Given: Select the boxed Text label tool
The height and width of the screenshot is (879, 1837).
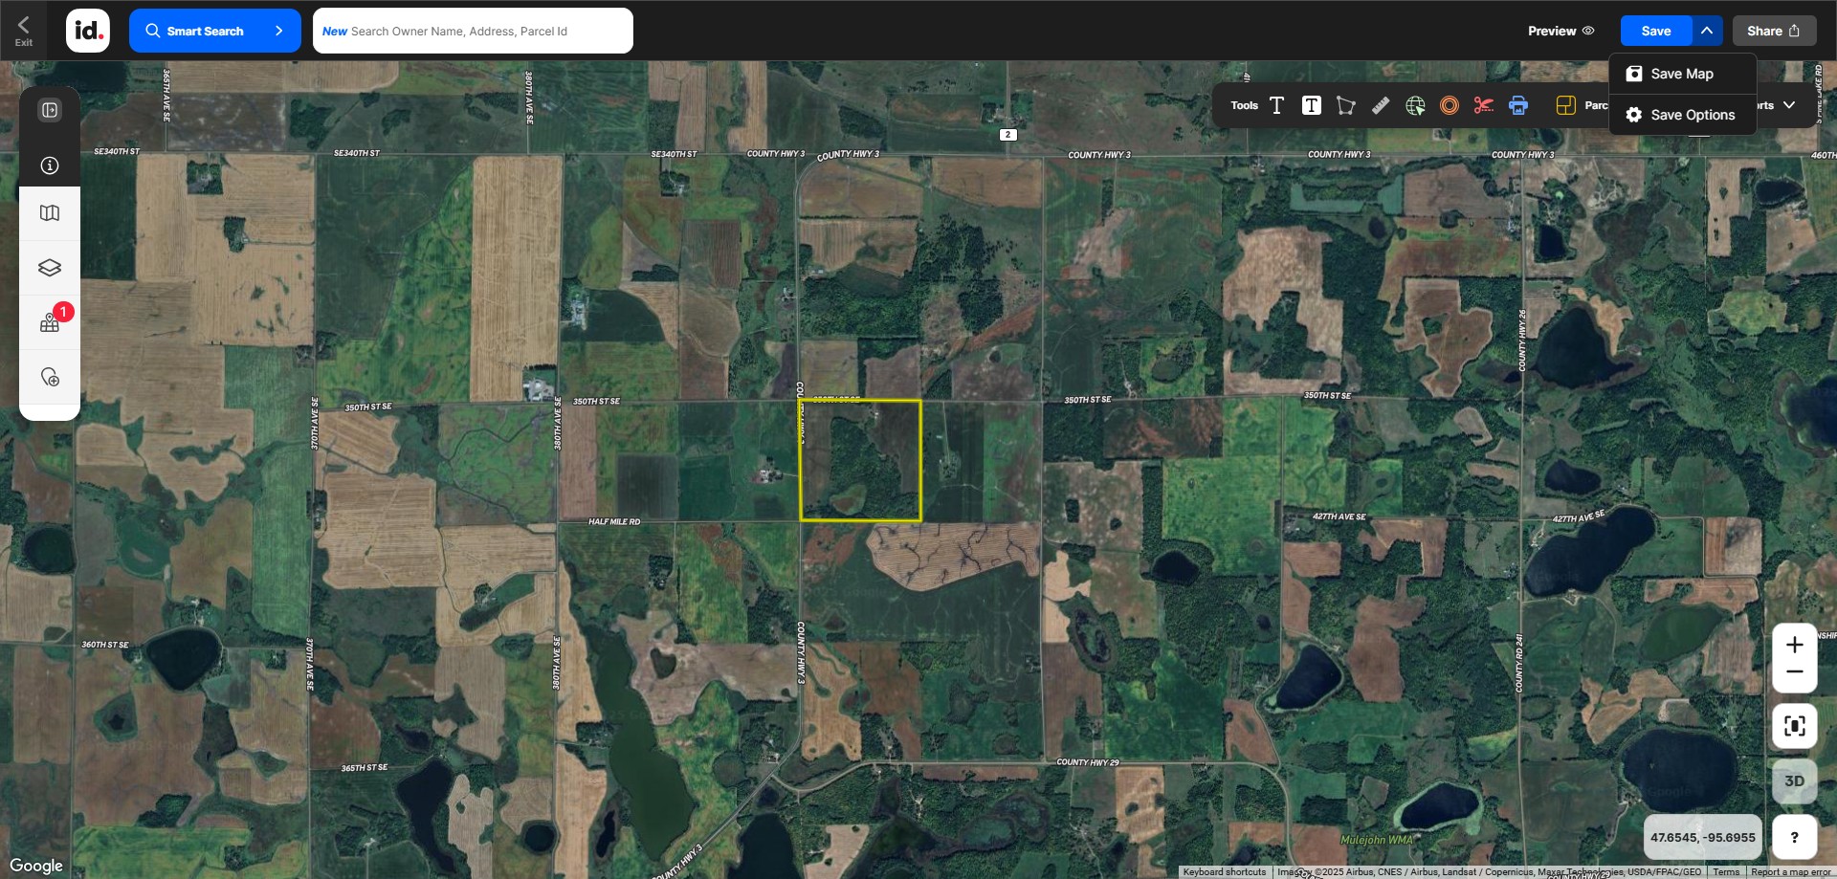Looking at the screenshot, I should (x=1311, y=105).
